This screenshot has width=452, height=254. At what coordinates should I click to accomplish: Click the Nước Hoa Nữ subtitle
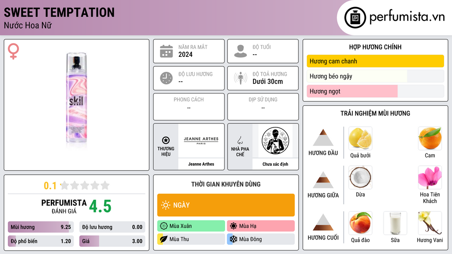coord(28,26)
